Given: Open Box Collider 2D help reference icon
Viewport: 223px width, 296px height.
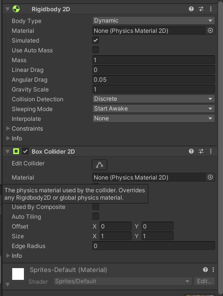Looking at the screenshot, I should 191,151.
